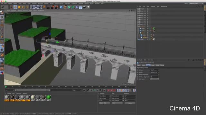Screen dimensions: 206x115
Task: Toggle the Cylinder object's enable checkmark
Action: (x=150, y=37)
